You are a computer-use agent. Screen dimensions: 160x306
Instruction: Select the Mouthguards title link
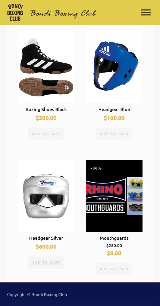coord(114,238)
